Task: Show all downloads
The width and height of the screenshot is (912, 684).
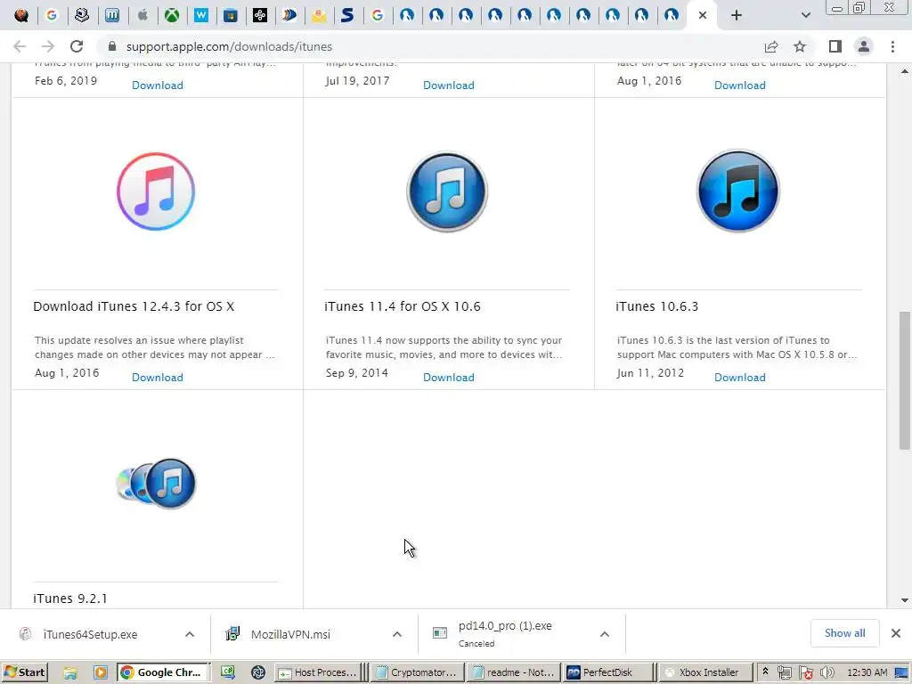Action: (x=844, y=633)
